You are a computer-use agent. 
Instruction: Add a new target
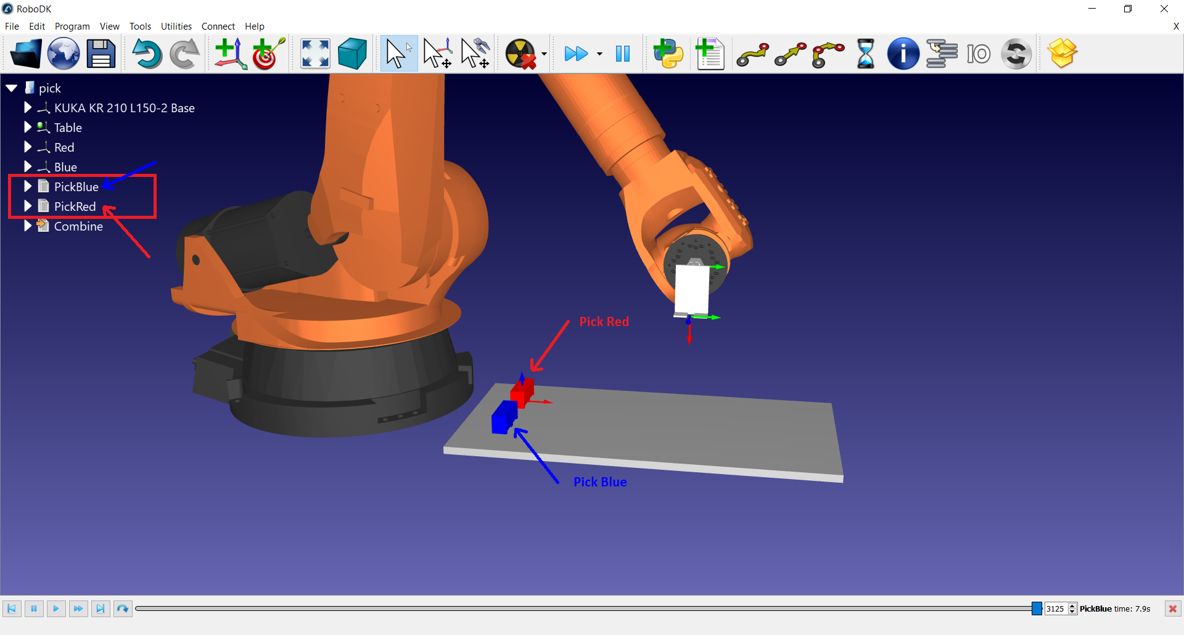tap(268, 54)
